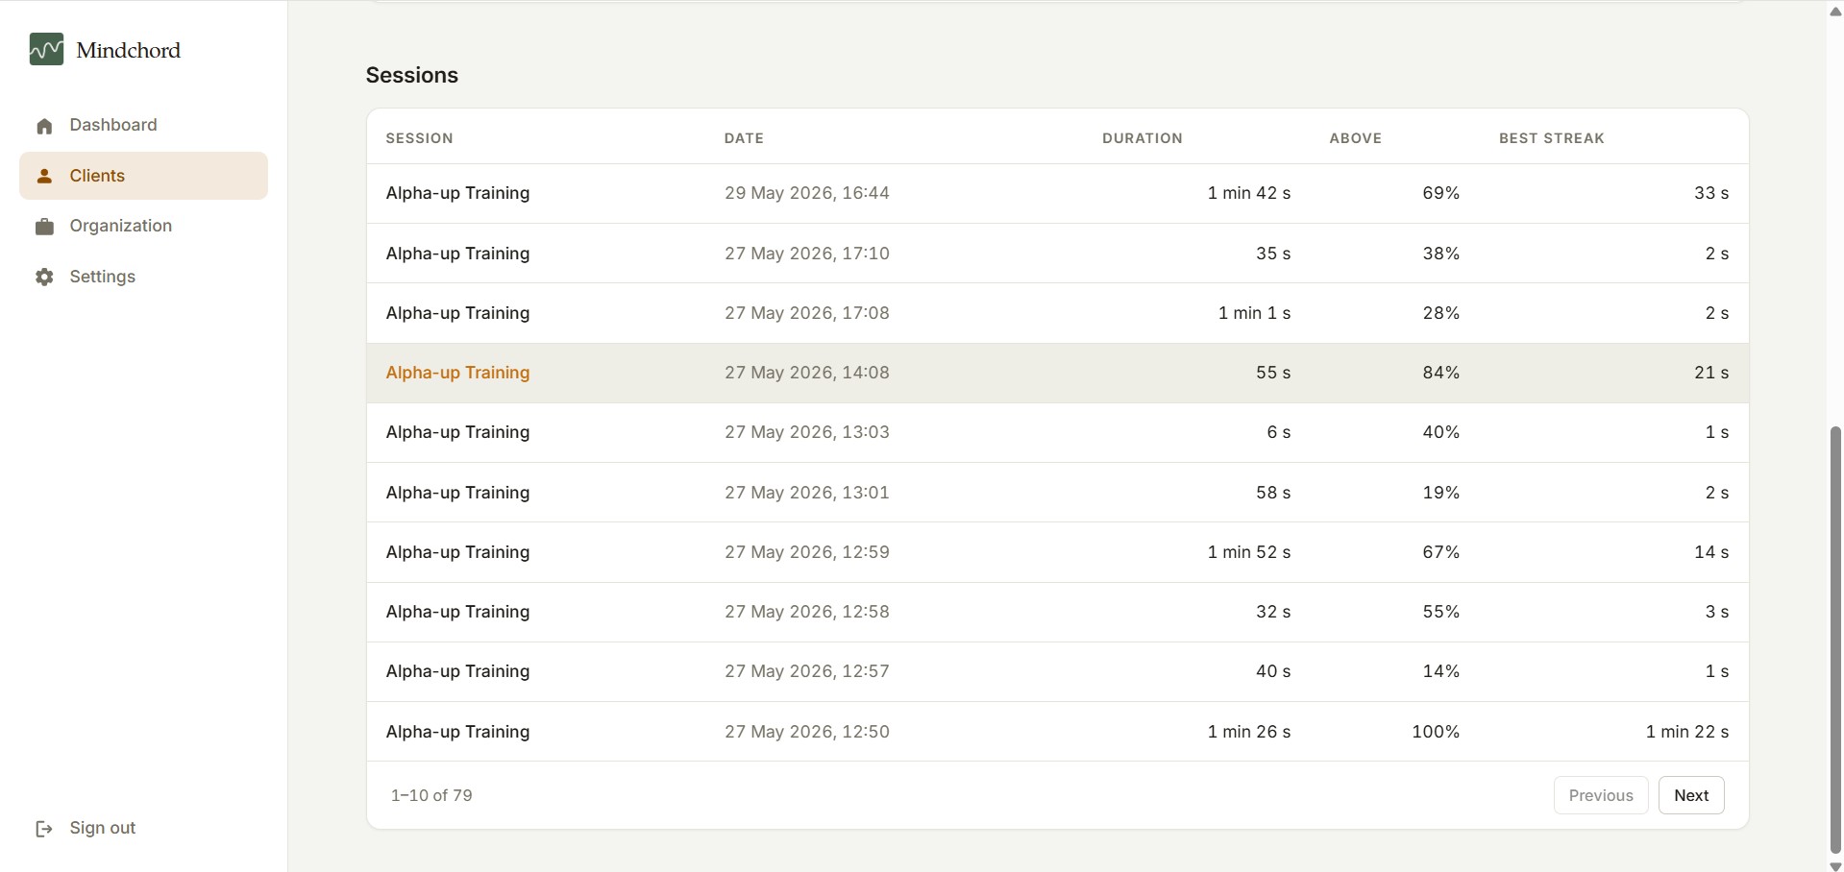Click the Clients person icon
Viewport: 1844px width, 872px height.
pyautogui.click(x=44, y=176)
